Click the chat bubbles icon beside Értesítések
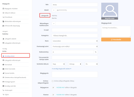Viewport: 134px width, 97px height. [3, 17]
